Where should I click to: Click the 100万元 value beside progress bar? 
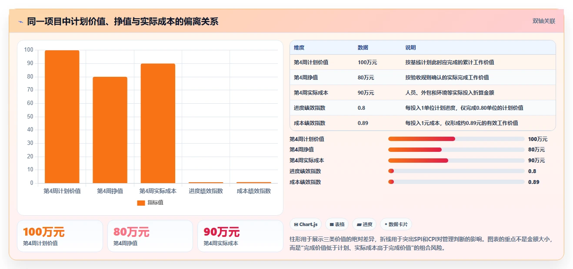coord(538,139)
